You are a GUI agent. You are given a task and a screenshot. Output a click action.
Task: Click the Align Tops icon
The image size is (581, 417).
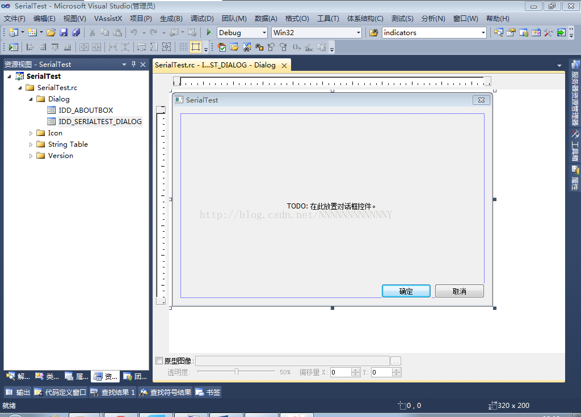(x=55, y=47)
